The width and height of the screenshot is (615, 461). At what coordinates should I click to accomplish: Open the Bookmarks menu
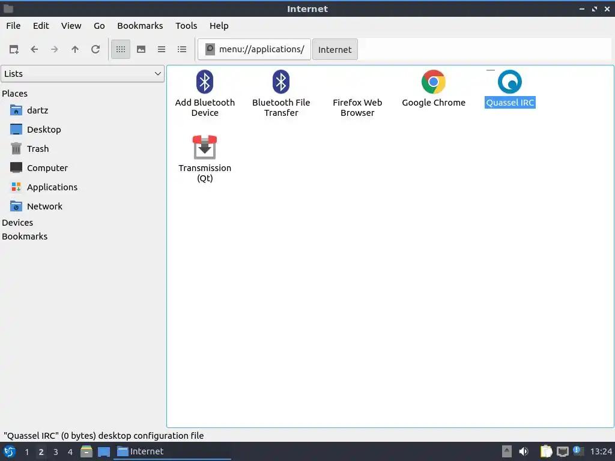click(x=140, y=26)
